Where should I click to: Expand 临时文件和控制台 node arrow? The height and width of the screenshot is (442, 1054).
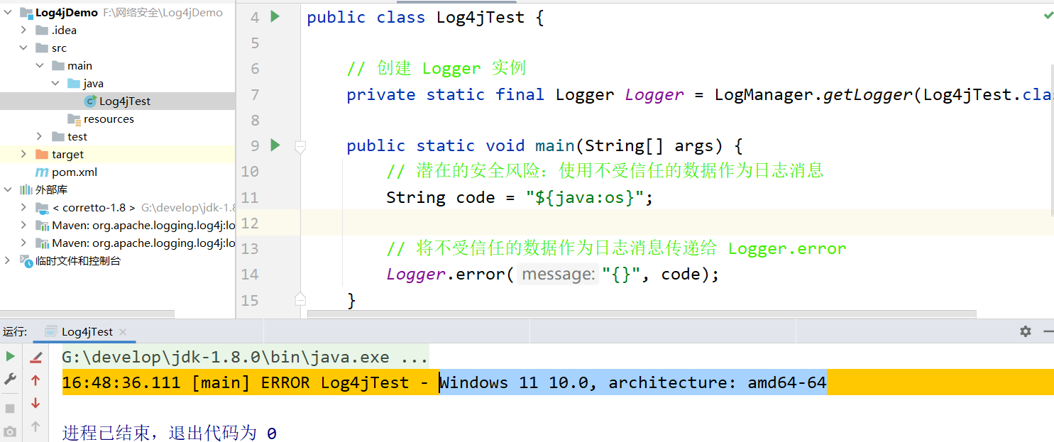[8, 260]
